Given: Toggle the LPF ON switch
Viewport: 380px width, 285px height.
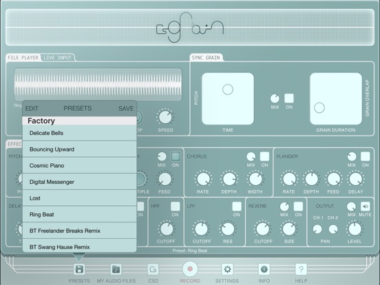Looking at the screenshot, I should [x=237, y=207].
